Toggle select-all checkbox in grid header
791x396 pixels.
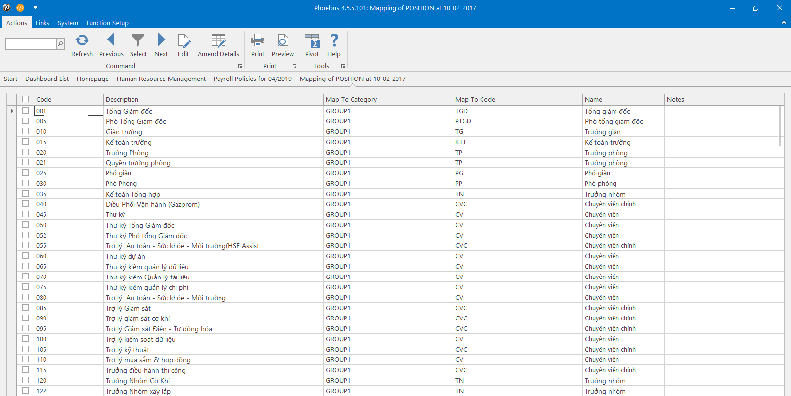pyautogui.click(x=25, y=99)
